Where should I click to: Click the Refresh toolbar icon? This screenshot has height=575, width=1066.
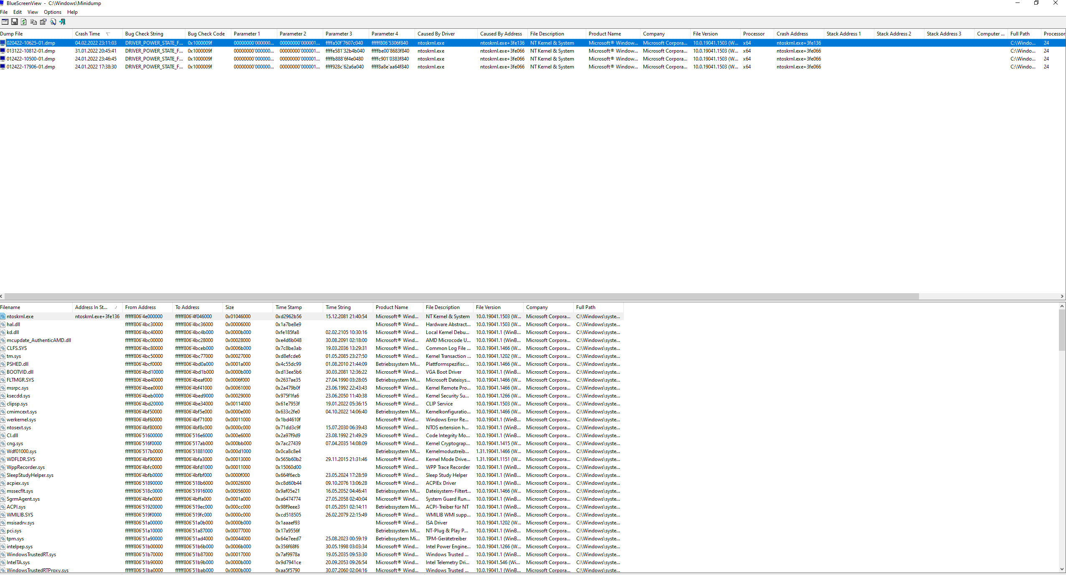pyautogui.click(x=24, y=22)
